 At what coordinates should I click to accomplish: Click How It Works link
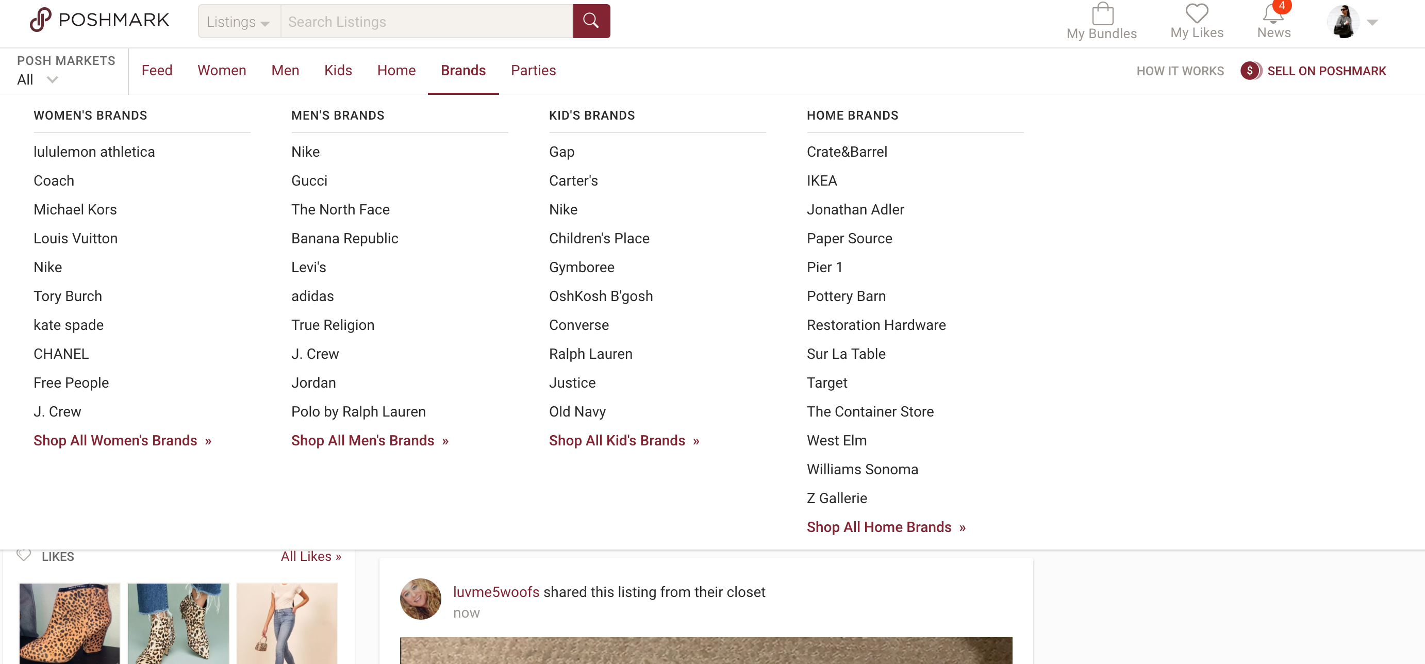(1180, 71)
